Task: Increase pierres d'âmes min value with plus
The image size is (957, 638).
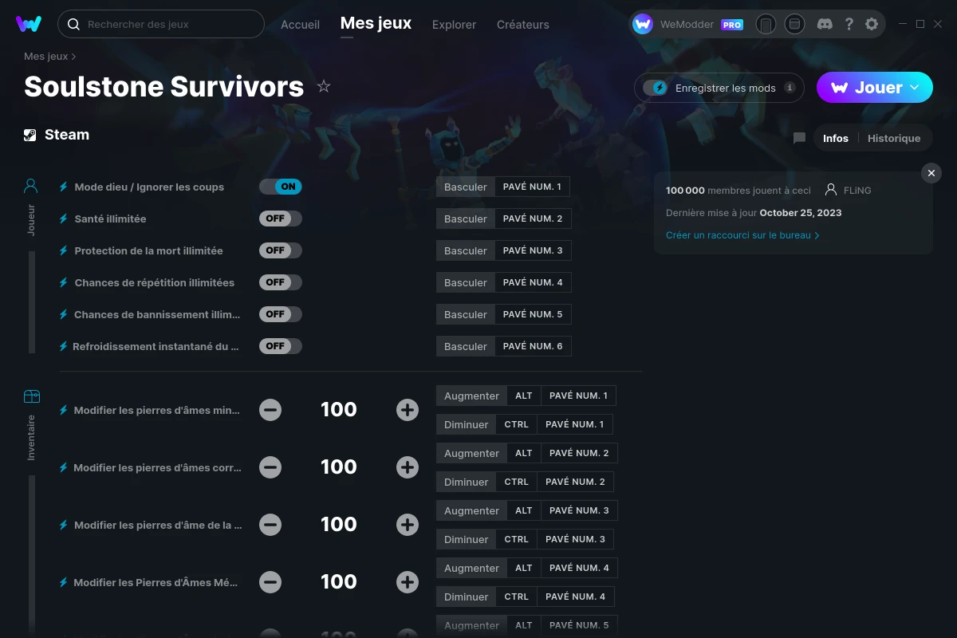Action: click(x=408, y=410)
